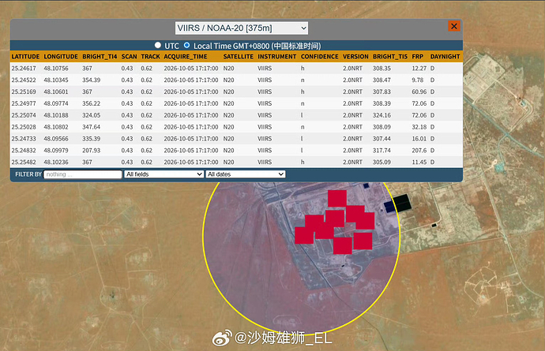
Task: Click longitude value 48.10756
Action: tap(56, 69)
